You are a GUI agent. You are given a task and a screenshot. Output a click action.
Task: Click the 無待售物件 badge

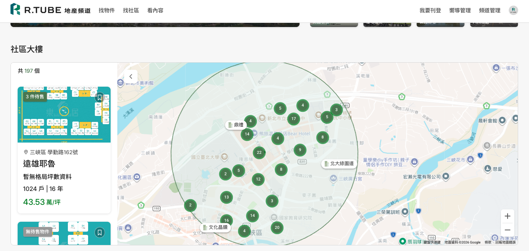37,232
